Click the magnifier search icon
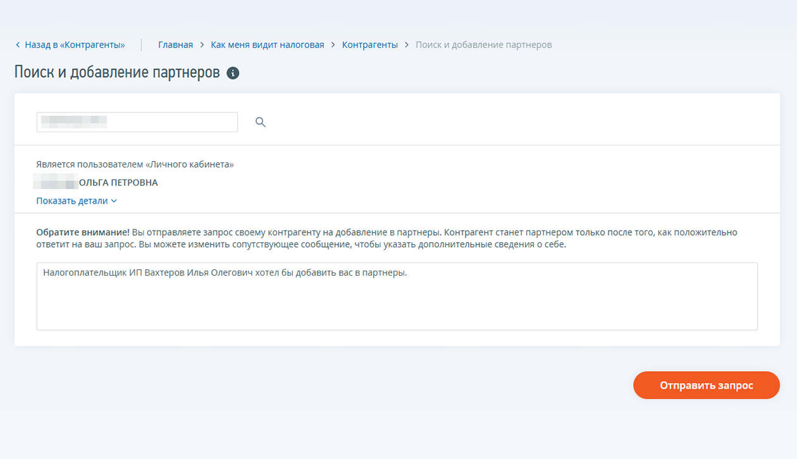Screen dimensions: 797x459 tap(260, 122)
